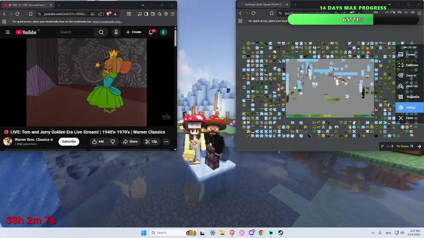The image size is (424, 238).
Task: Open File Explorer from the taskbar
Action: (222, 233)
